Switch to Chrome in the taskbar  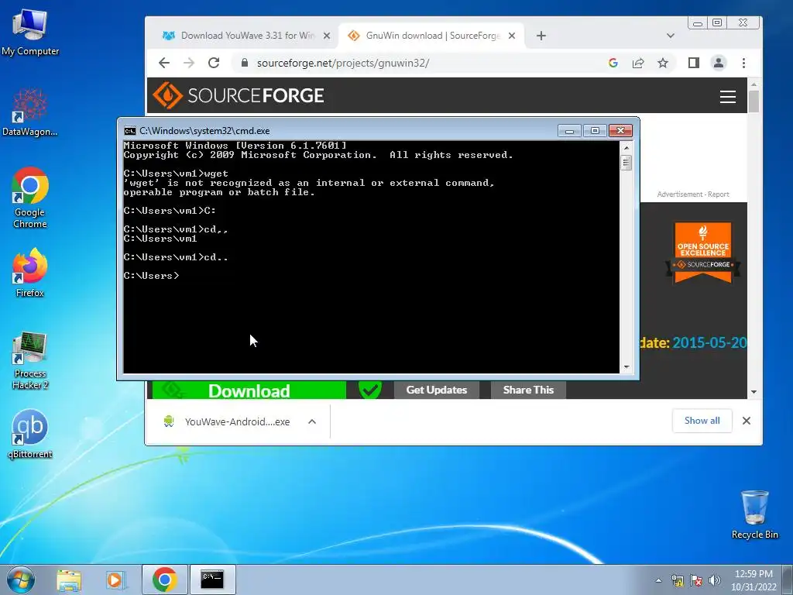(x=164, y=580)
